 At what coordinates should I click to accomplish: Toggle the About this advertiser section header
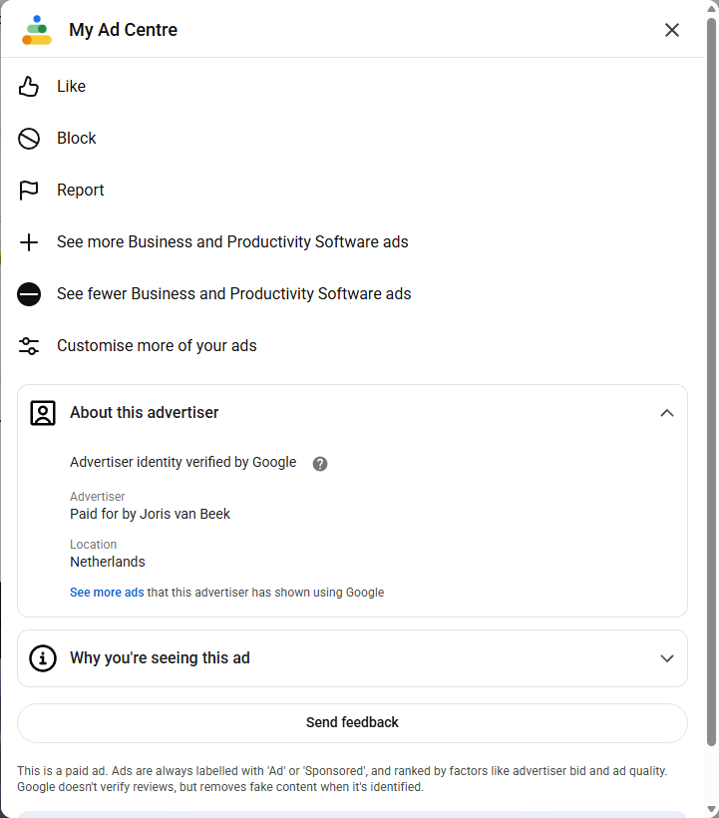coord(352,413)
